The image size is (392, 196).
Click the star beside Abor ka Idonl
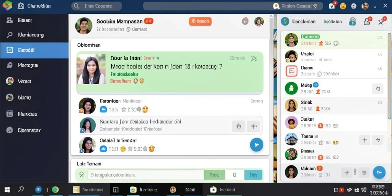[x=158, y=58]
